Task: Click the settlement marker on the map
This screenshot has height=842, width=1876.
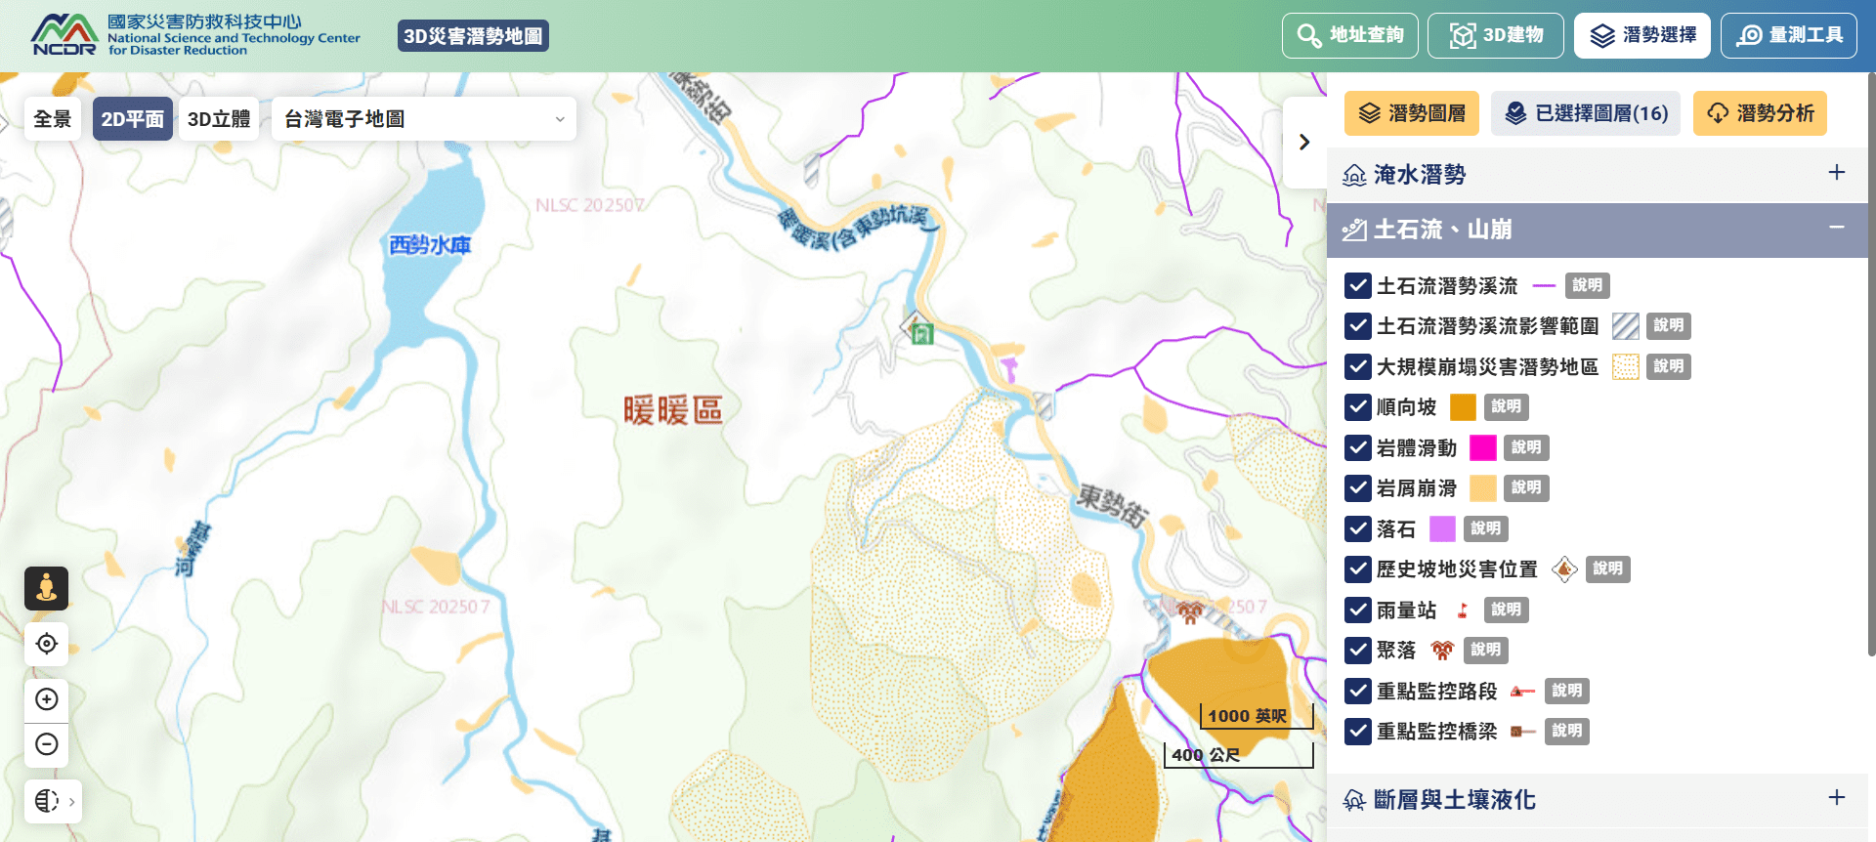Action: coord(1189,613)
